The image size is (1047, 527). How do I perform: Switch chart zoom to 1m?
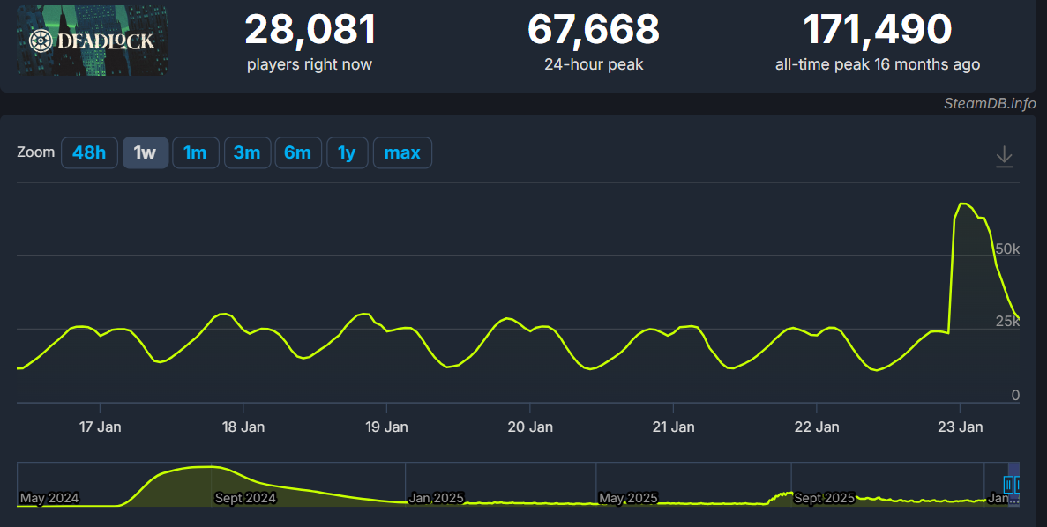tap(195, 152)
